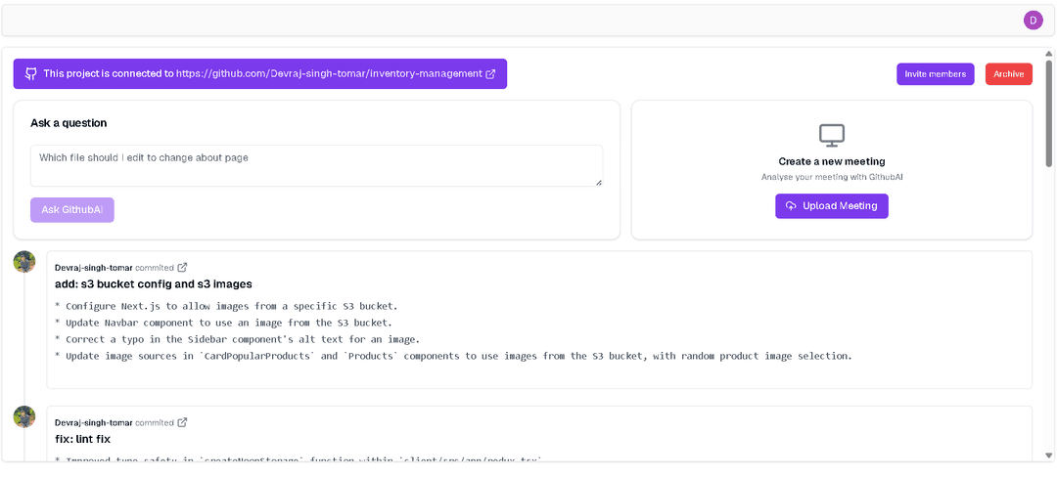This screenshot has width=1057, height=477.
Task: Click the purple D user avatar
Action: click(1033, 20)
